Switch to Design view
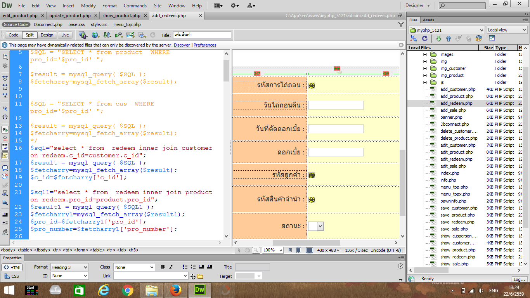Image resolution: width=530 pixels, height=298 pixels. [47, 35]
